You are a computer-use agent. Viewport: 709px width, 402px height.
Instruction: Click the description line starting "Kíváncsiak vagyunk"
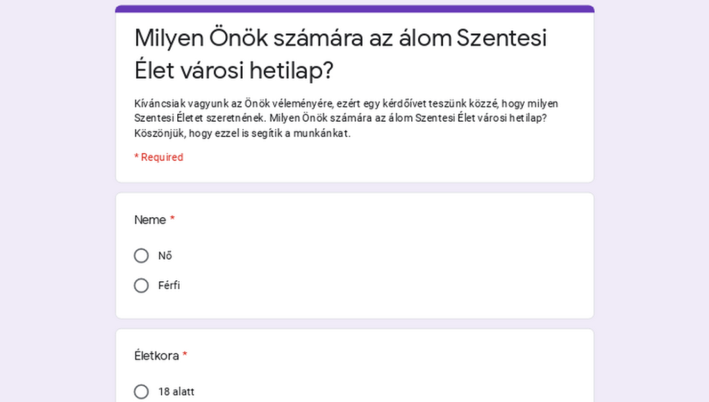point(346,104)
